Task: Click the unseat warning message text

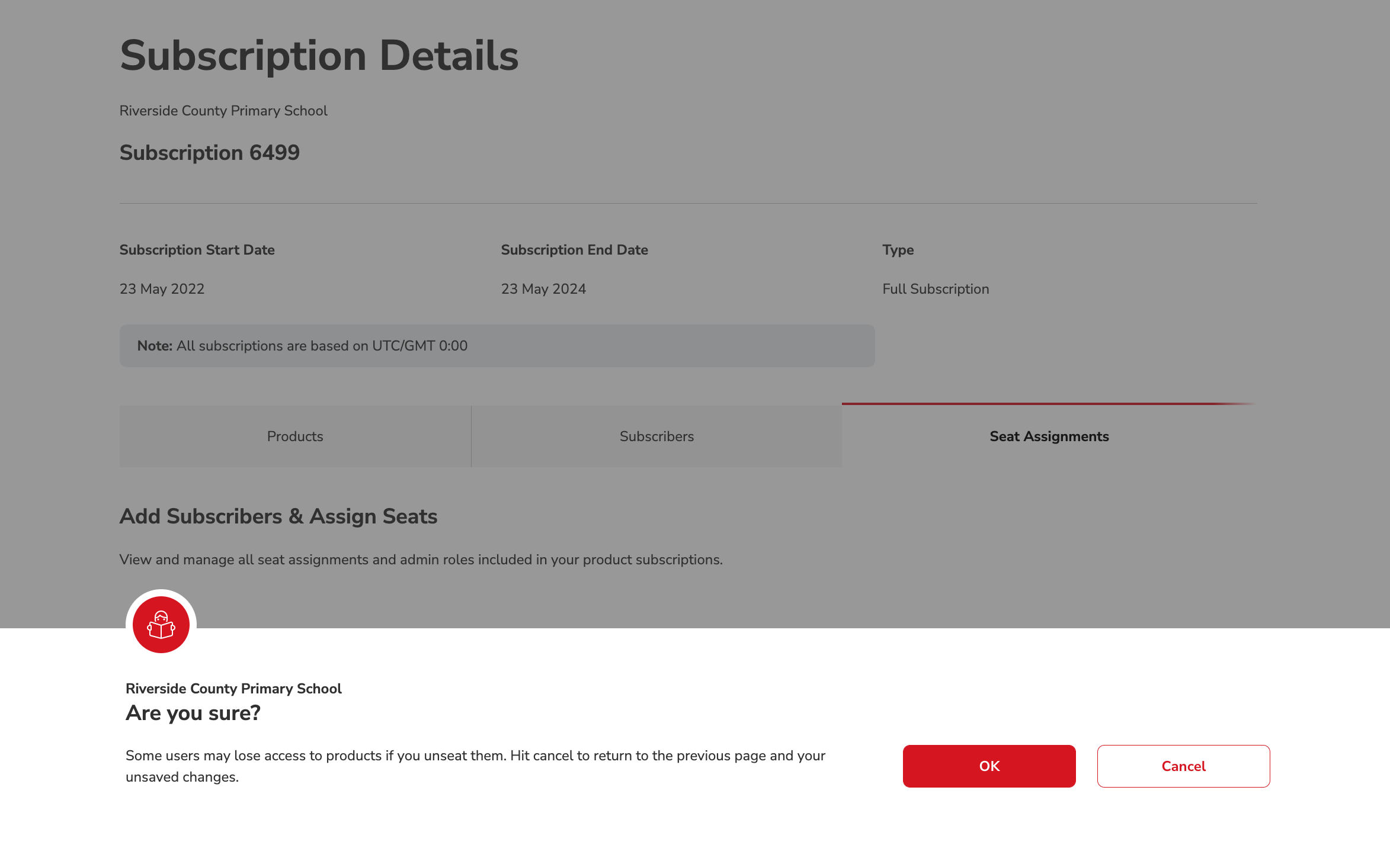Action: click(475, 766)
